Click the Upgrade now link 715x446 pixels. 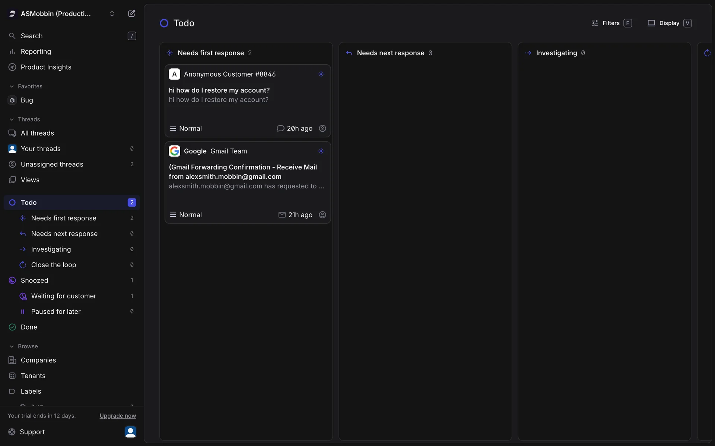(118, 416)
